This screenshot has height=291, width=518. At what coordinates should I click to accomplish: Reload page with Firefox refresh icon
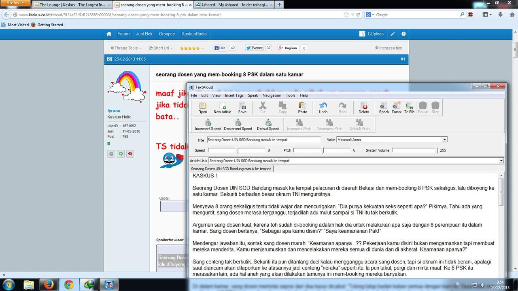358,15
